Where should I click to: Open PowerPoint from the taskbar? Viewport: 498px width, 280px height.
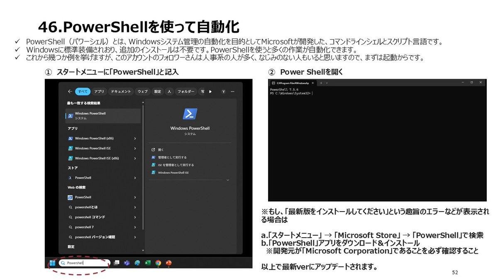click(168, 263)
